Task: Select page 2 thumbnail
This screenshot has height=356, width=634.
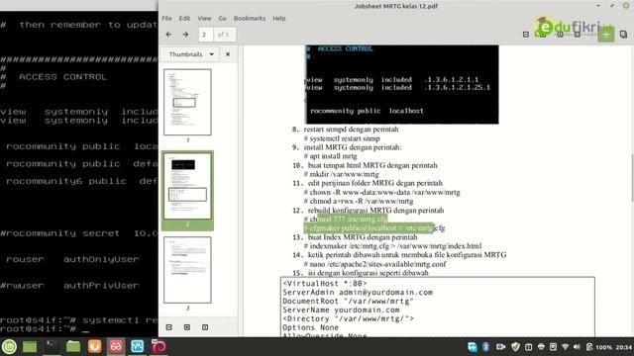Action: tap(187, 186)
